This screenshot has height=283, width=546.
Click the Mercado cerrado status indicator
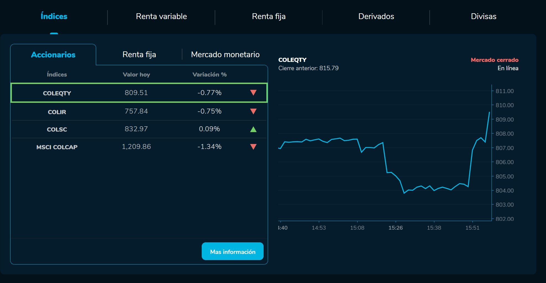click(x=494, y=60)
